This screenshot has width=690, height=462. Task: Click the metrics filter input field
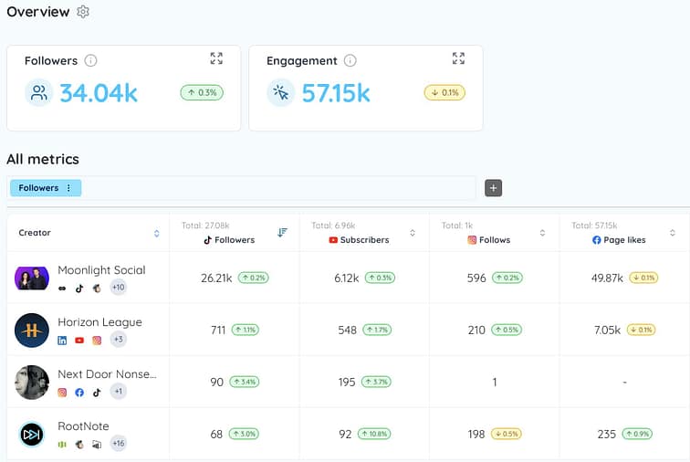pos(274,188)
